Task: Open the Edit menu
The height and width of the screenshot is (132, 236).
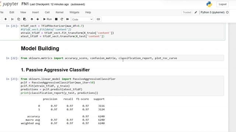Action: pyautogui.click(x=12, y=12)
